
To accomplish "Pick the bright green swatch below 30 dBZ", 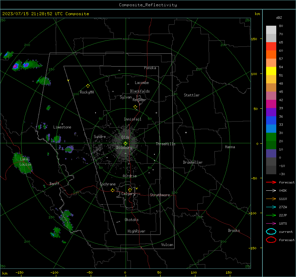I will pyautogui.click(x=271, y=137).
